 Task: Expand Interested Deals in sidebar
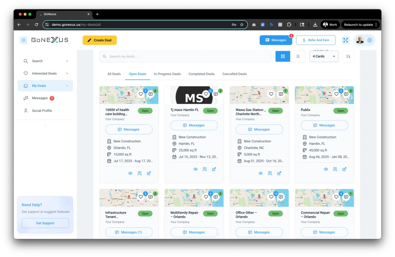45,73
